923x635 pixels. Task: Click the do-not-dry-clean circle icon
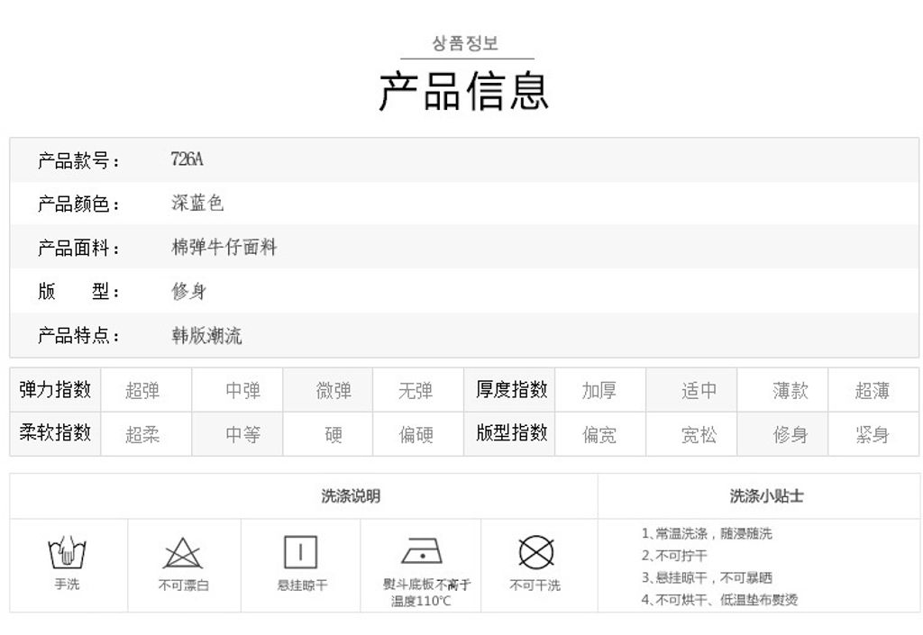535,551
